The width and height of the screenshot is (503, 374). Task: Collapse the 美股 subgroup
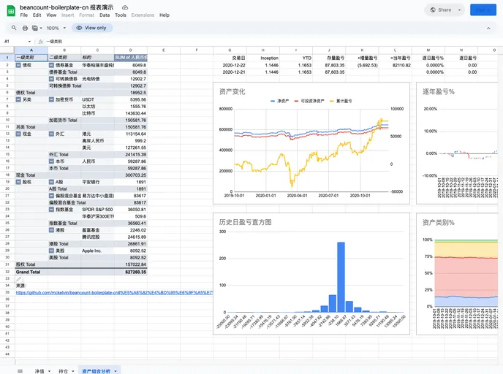(x=51, y=251)
